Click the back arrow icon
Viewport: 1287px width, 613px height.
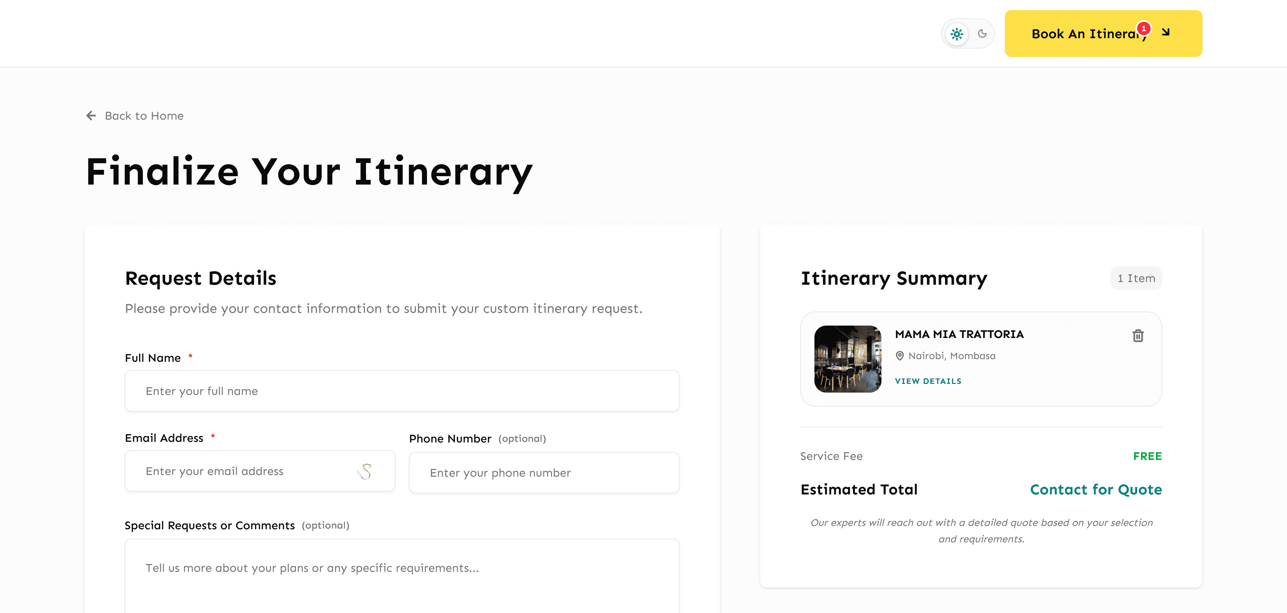[x=91, y=116]
